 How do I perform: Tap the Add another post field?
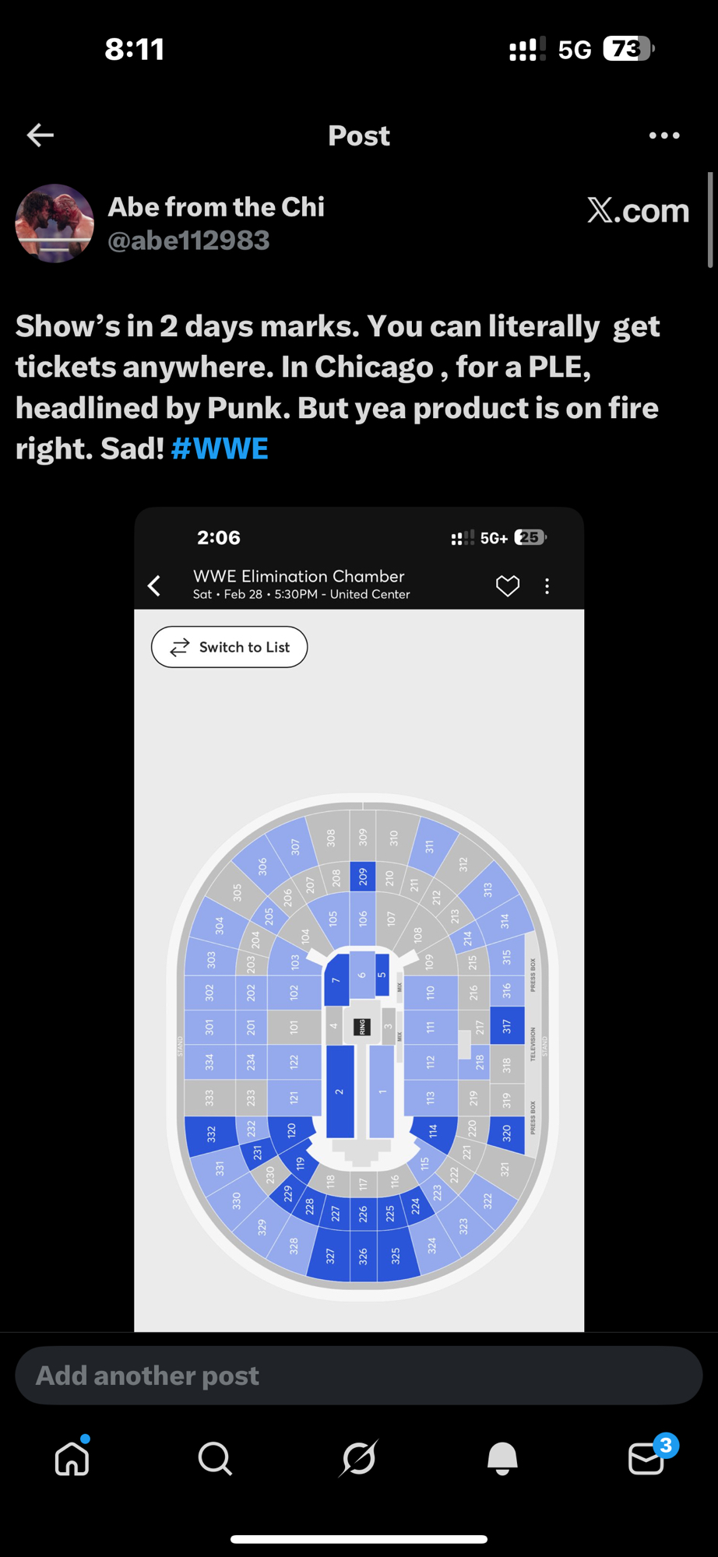pos(359,1376)
